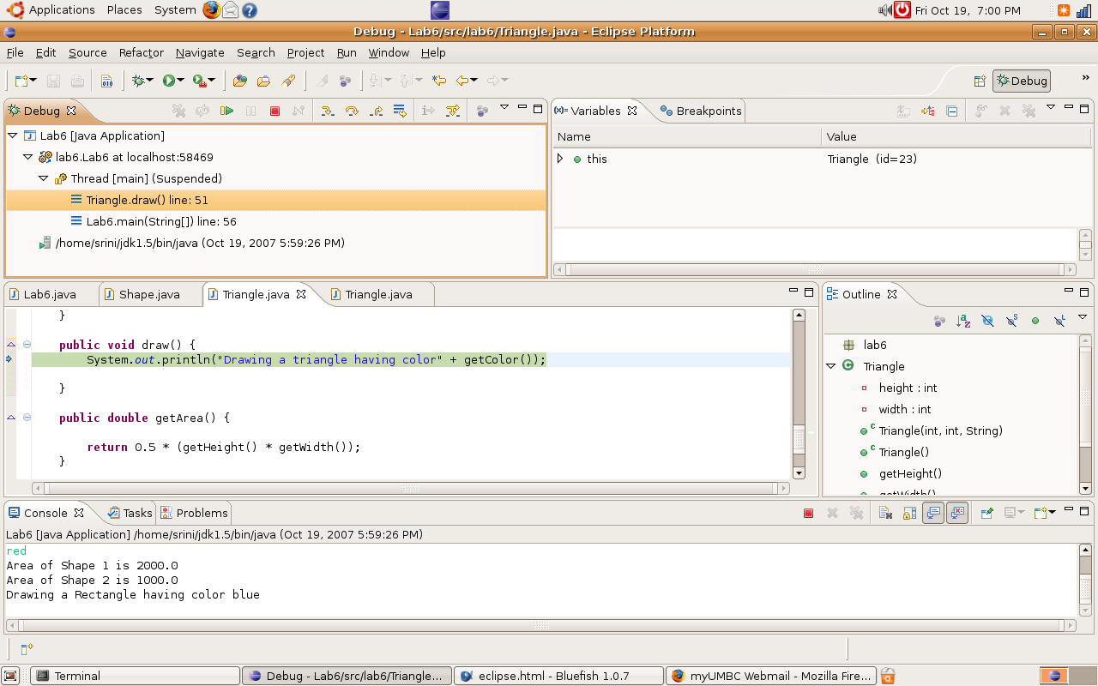This screenshot has height=686, width=1098.
Task: Open the Run button dropdown arrow
Action: (180, 81)
